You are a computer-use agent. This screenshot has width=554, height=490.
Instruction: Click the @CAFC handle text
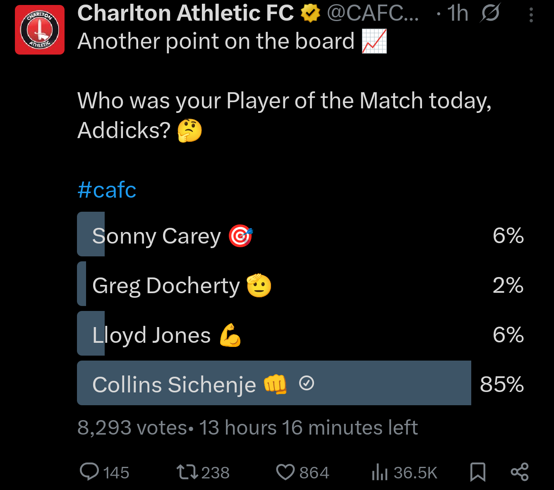372,13
